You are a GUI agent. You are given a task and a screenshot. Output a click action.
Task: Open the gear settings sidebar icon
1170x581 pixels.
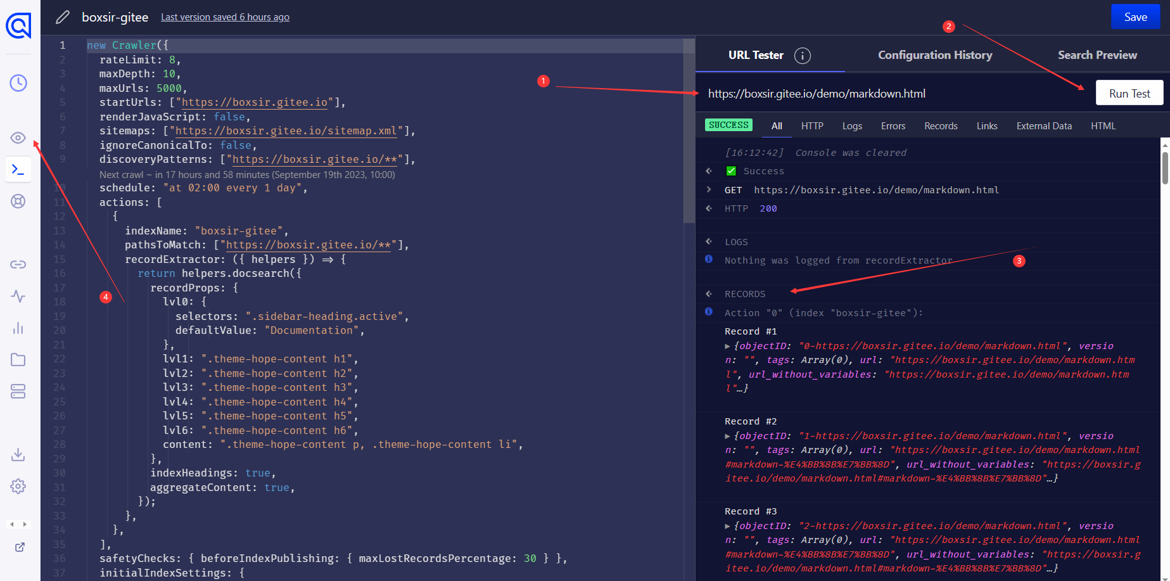pos(18,486)
